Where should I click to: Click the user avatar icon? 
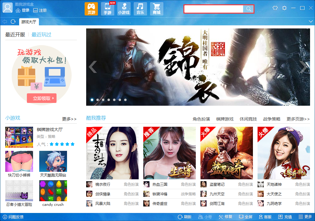click(x=7, y=8)
